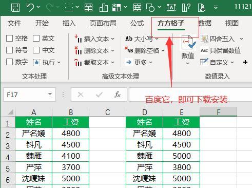Screen dimensions: 252x188
Task: Tick the 中文 checkbox
Action: click(x=36, y=50)
